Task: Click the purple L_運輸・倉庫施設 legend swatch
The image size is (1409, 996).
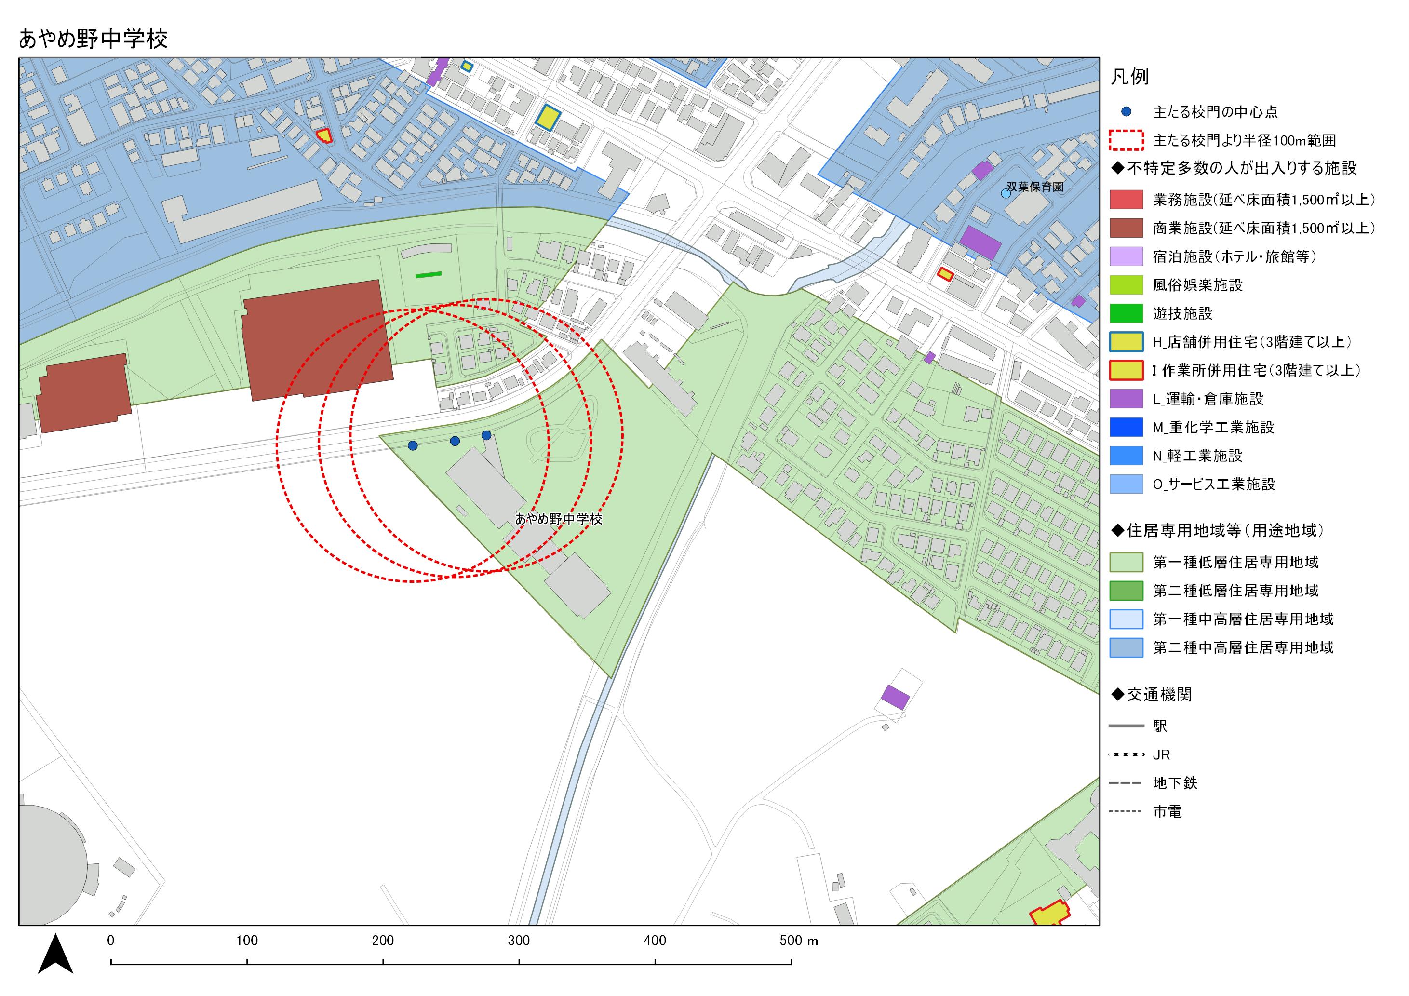Action: [x=1126, y=399]
